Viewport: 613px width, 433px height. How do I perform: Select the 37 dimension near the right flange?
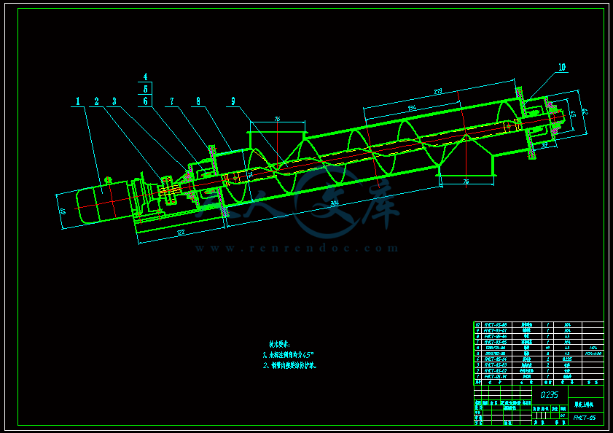point(544,146)
